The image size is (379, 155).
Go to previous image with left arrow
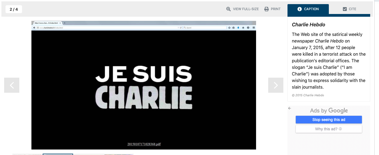(12, 85)
